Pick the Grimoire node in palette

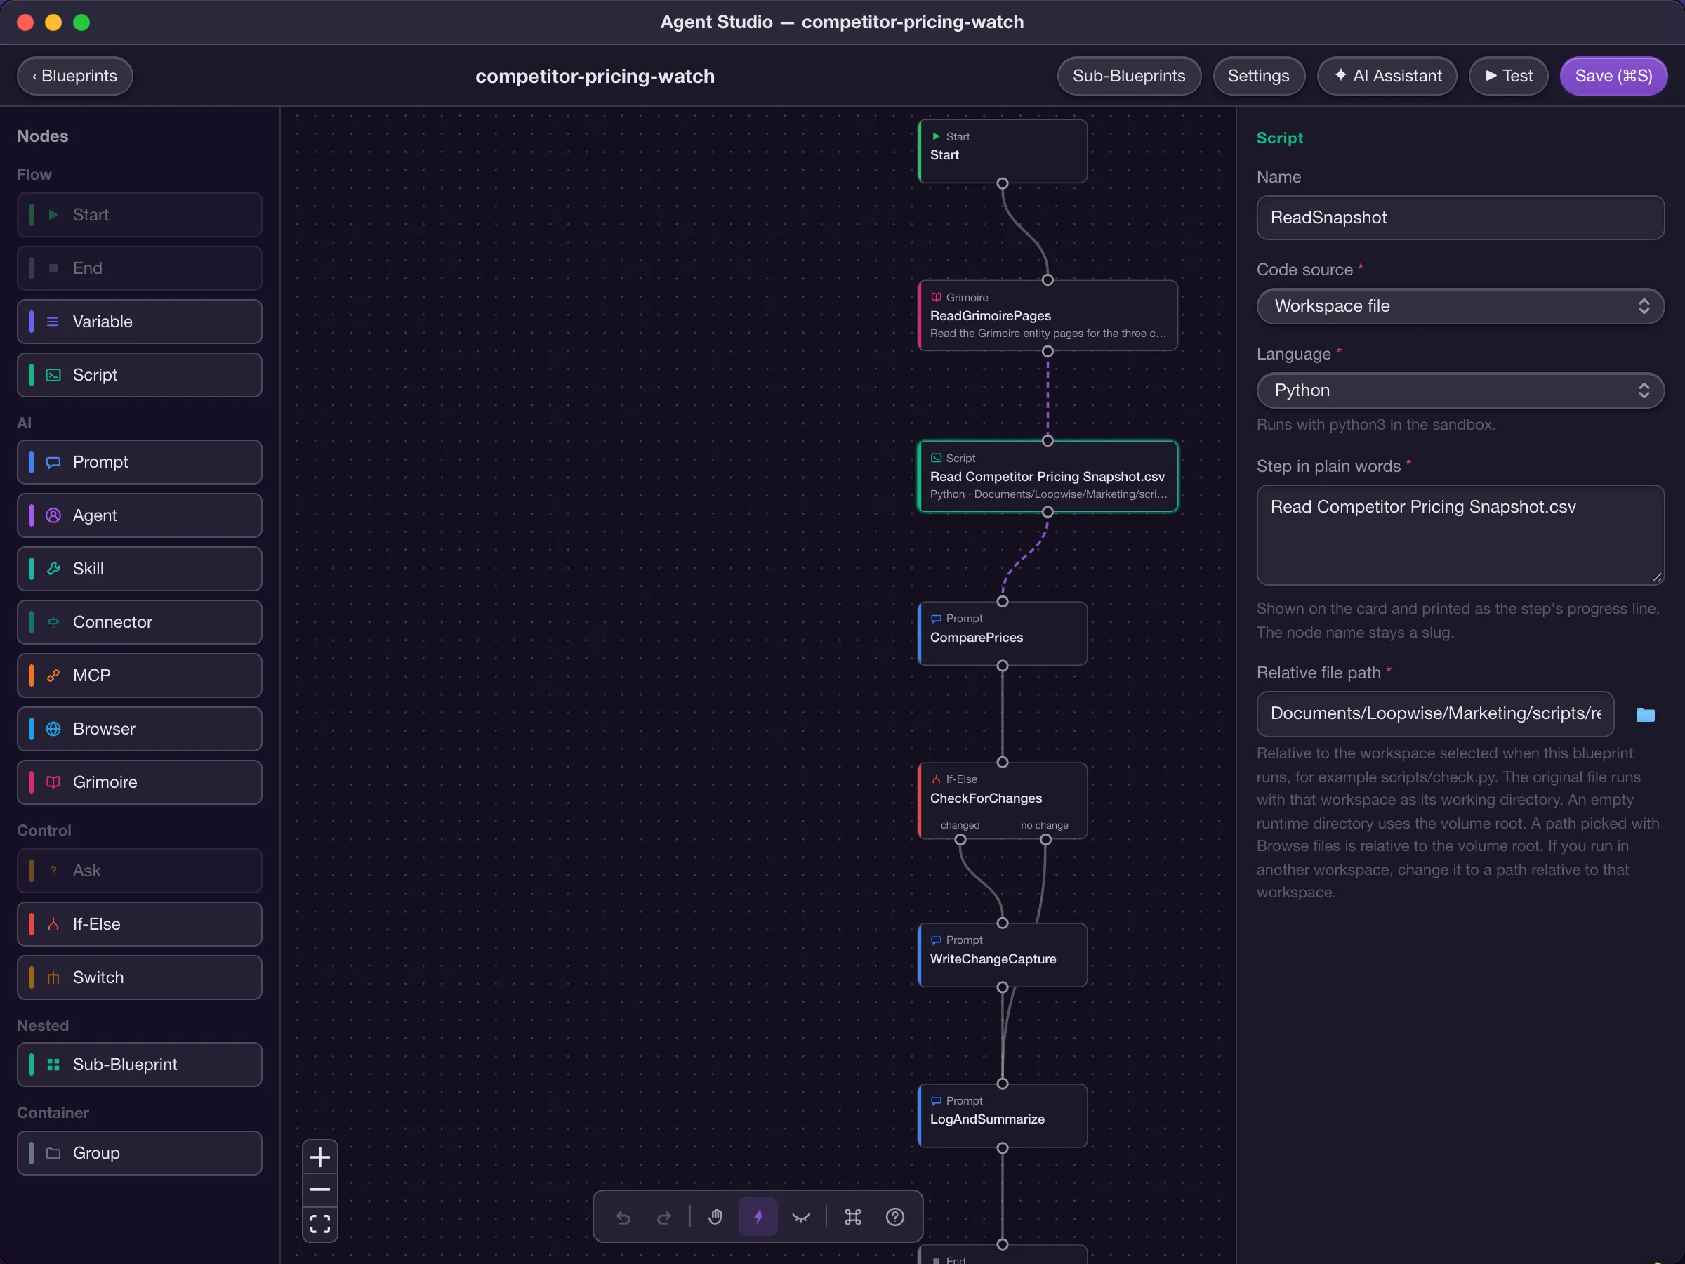pos(140,782)
